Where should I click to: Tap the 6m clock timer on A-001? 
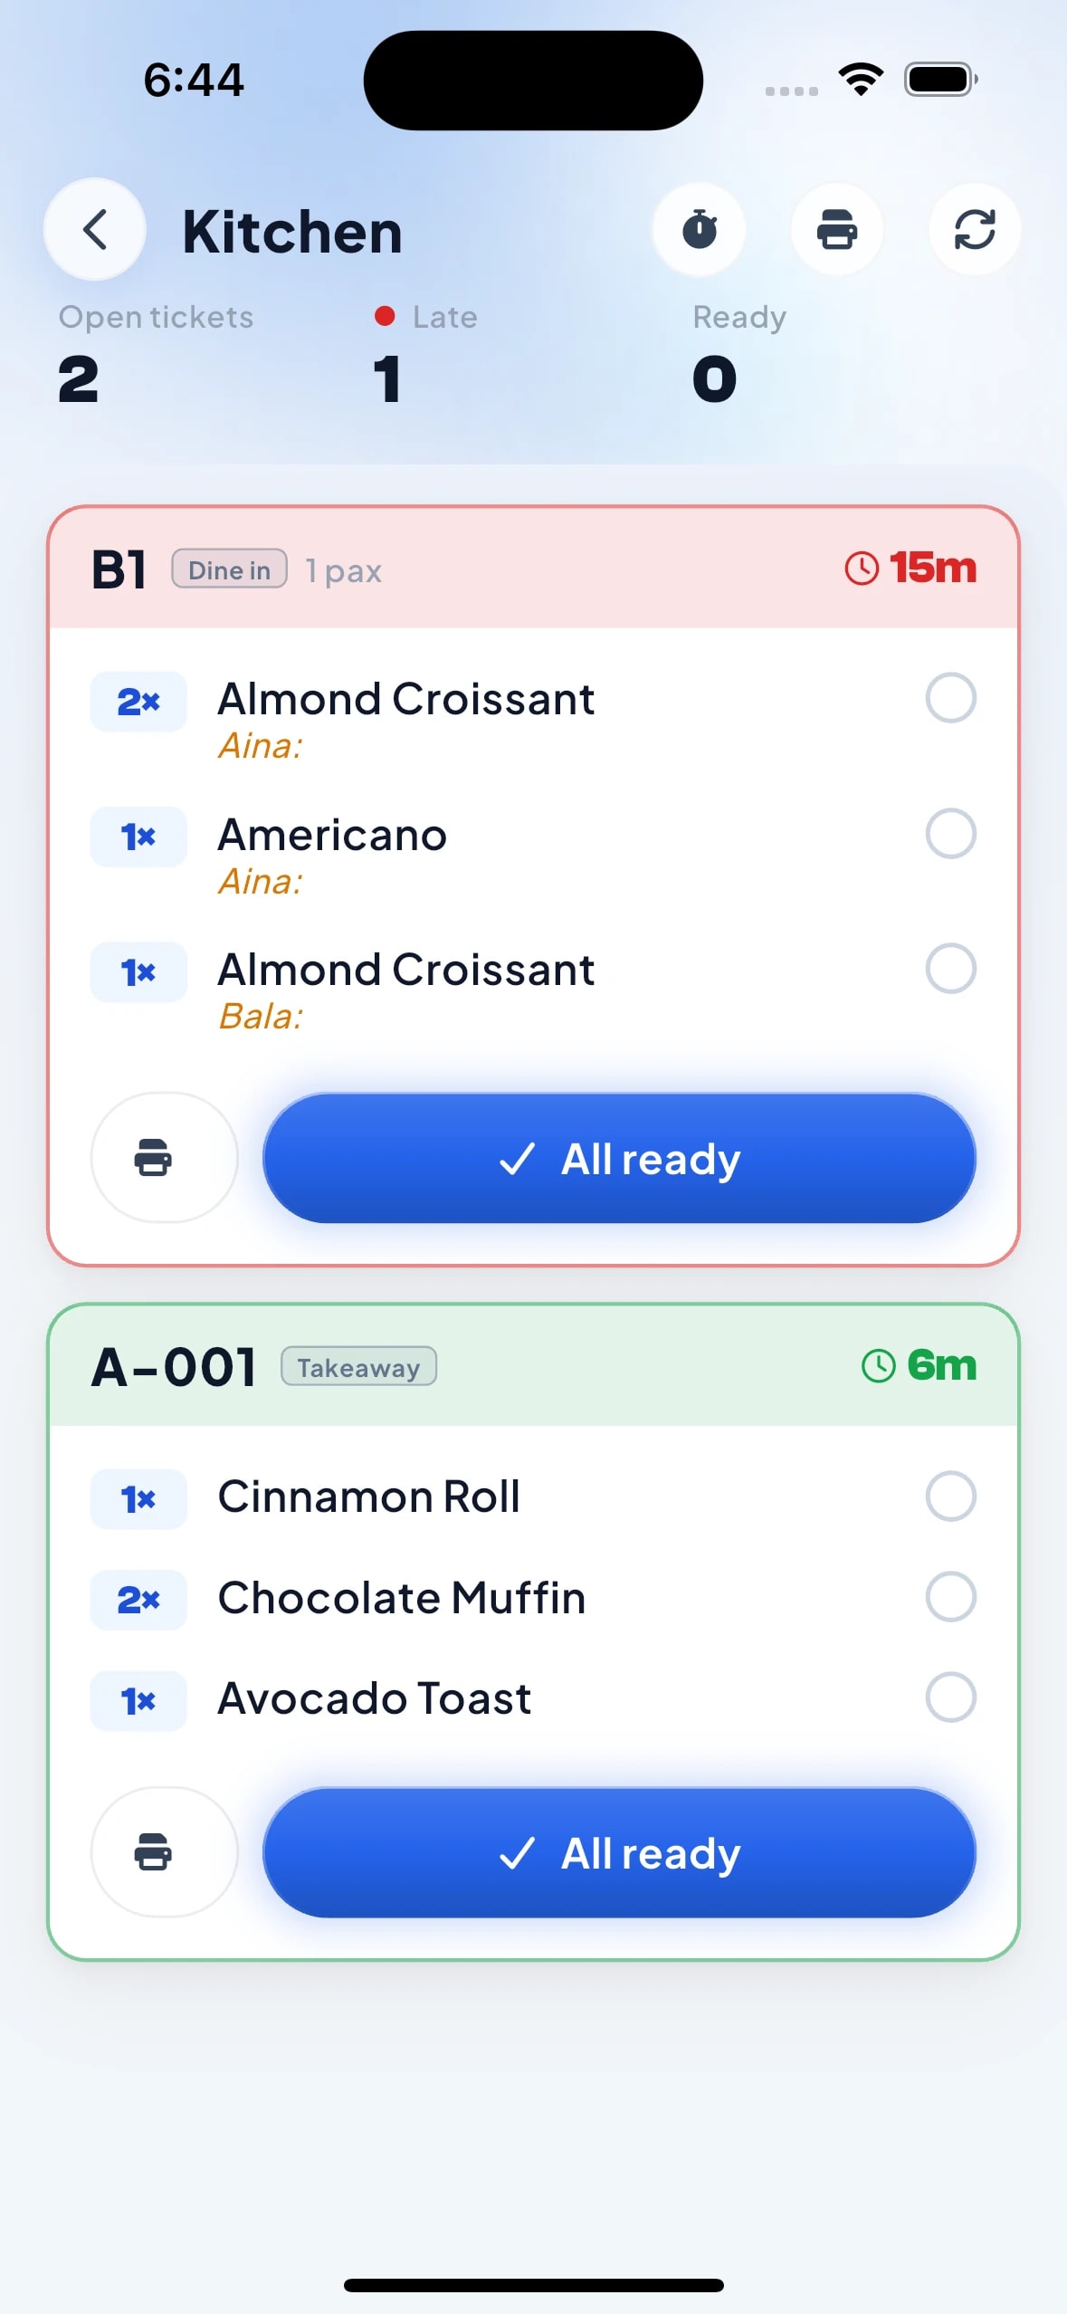(x=919, y=1365)
